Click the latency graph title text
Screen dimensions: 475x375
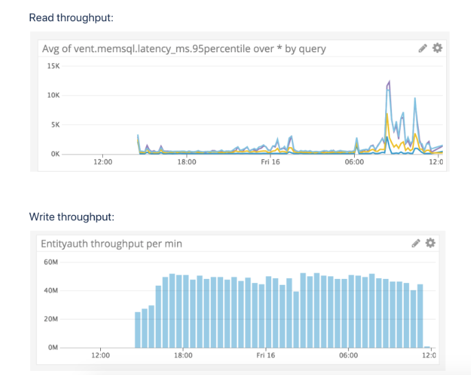pyautogui.click(x=184, y=49)
